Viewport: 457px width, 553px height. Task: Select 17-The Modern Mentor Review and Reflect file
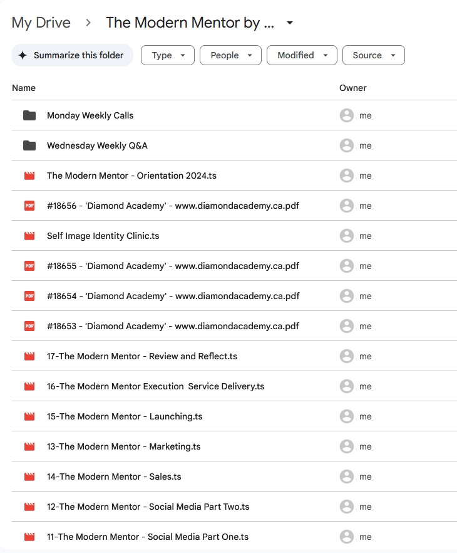pyautogui.click(x=142, y=356)
